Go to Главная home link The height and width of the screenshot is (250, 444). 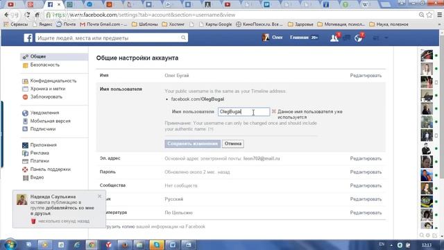[x=299, y=37]
